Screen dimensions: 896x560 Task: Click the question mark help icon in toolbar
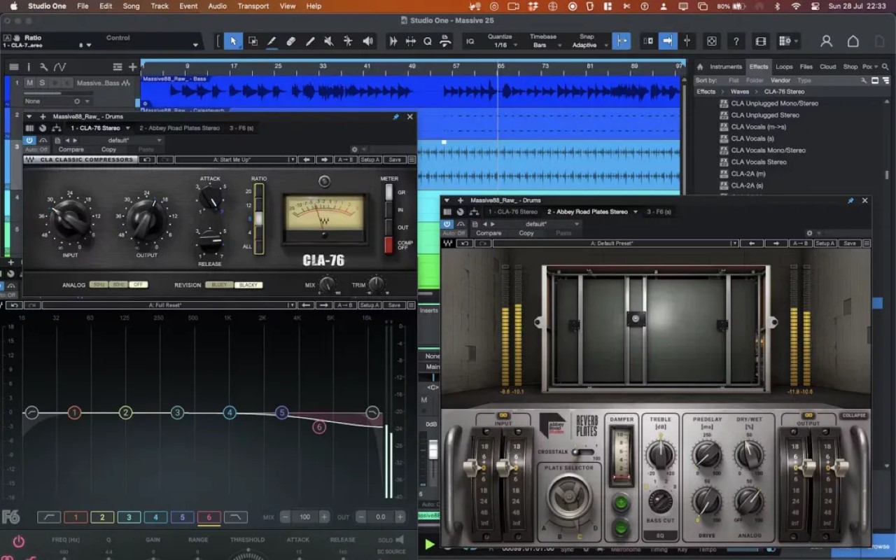click(736, 41)
